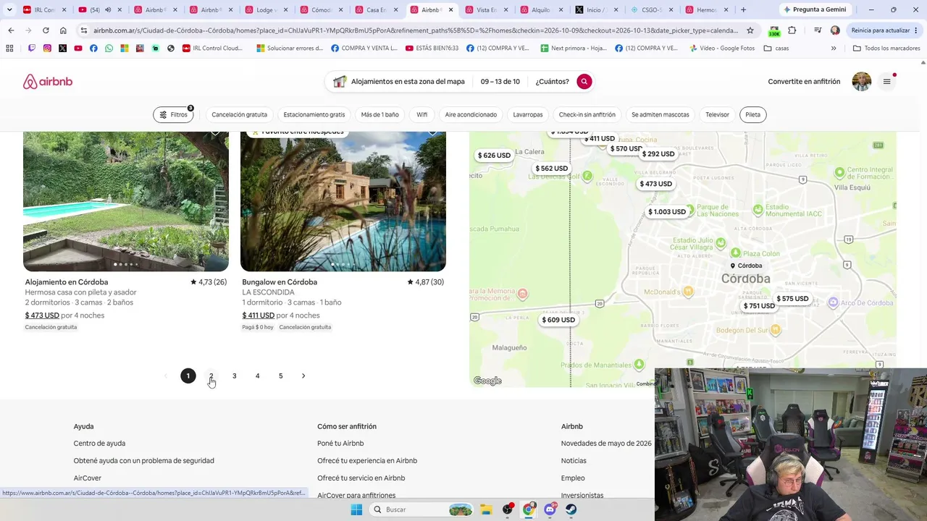Click Convertite en anfitrión link
The width and height of the screenshot is (927, 521).
(x=805, y=82)
